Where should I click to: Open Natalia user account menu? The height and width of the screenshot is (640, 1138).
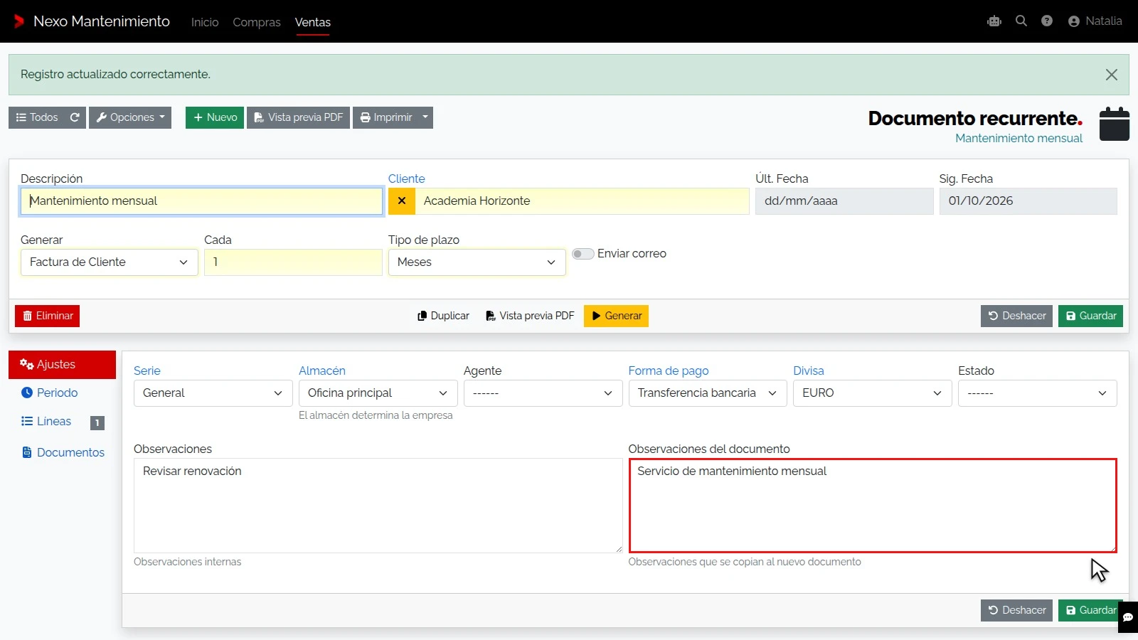(1095, 21)
